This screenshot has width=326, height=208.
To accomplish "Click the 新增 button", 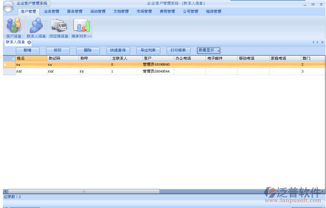I will pyautogui.click(x=27, y=50).
